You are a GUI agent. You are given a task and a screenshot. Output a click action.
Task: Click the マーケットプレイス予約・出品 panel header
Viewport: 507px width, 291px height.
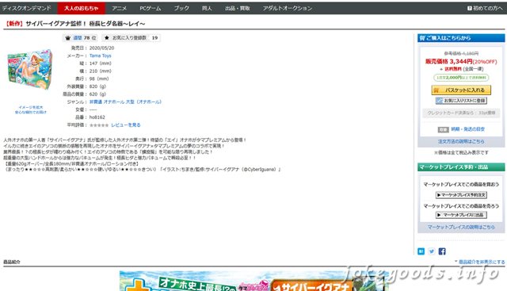point(461,167)
